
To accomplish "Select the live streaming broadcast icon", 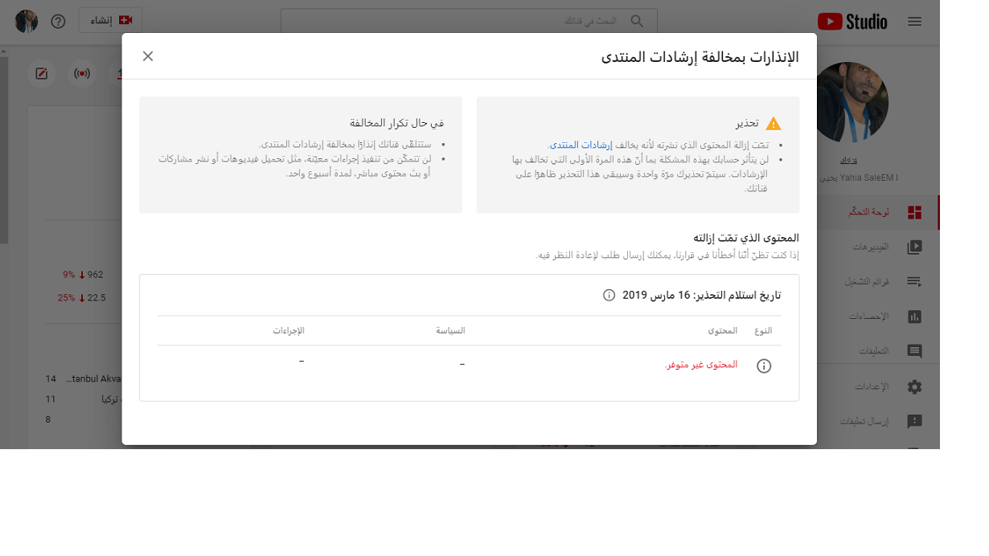I will pyautogui.click(x=82, y=73).
